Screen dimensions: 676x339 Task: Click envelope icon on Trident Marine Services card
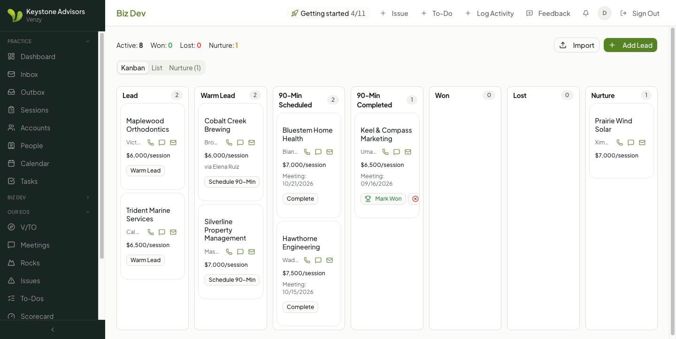pyautogui.click(x=173, y=232)
